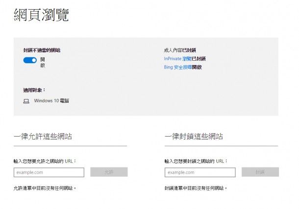The image size is (299, 209).
Task: Click the 允許清單中目前沒有任何網站 message
Action: 46,188
